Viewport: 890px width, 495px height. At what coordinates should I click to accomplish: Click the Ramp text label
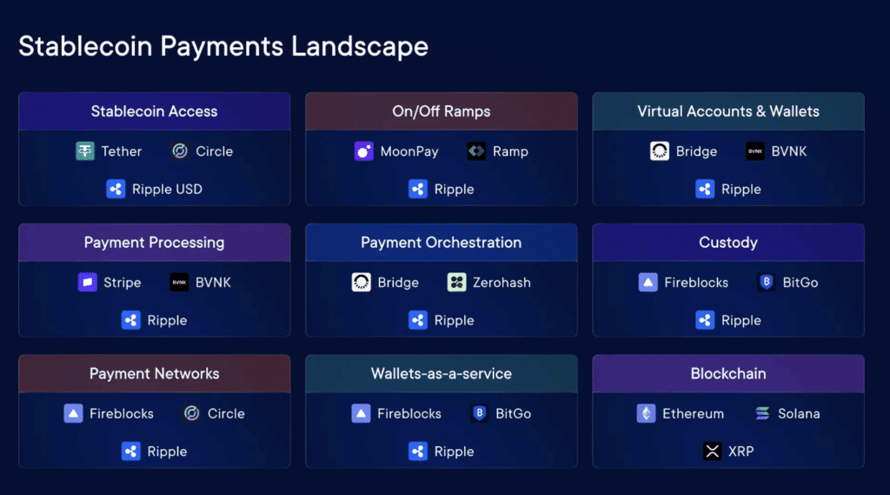point(510,151)
